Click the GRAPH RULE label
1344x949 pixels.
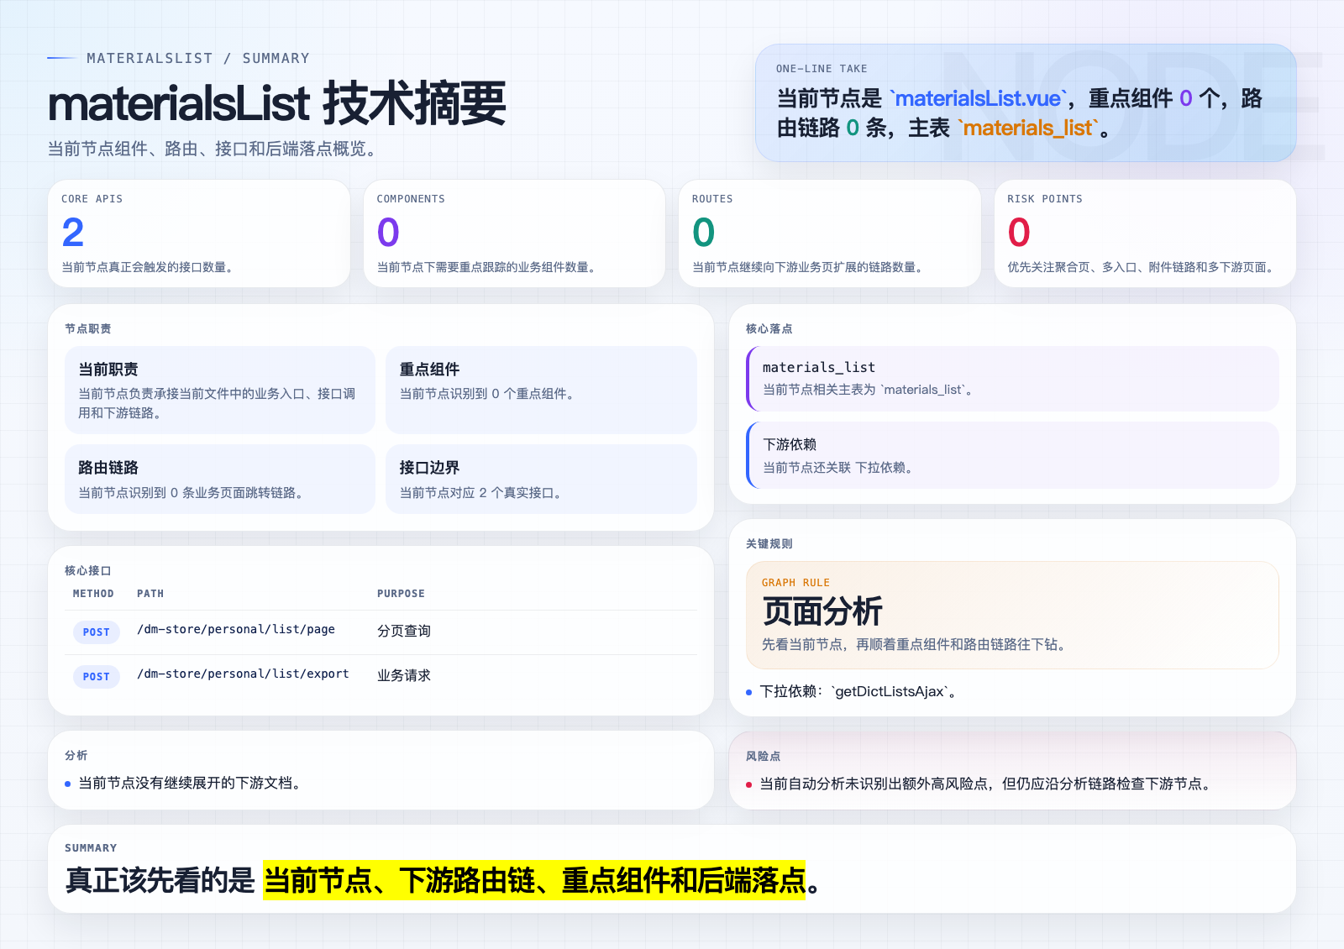pyautogui.click(x=795, y=583)
